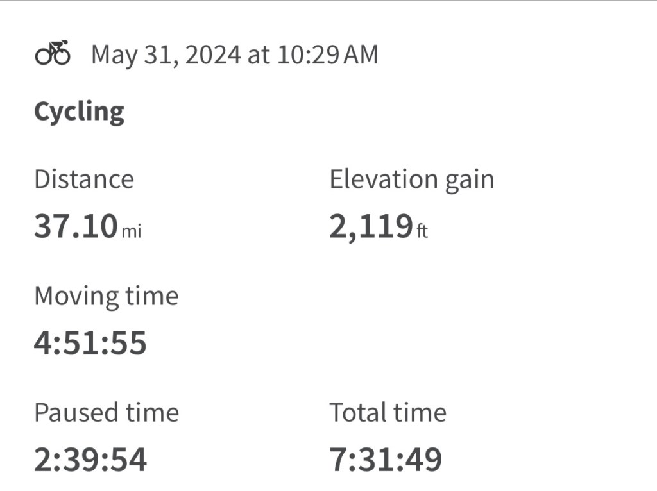Select the paused time value 2:39:54
This screenshot has height=491, width=657.
(x=90, y=459)
